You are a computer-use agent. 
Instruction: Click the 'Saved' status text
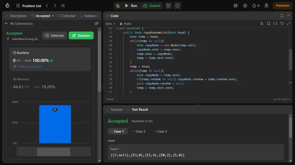(109, 99)
